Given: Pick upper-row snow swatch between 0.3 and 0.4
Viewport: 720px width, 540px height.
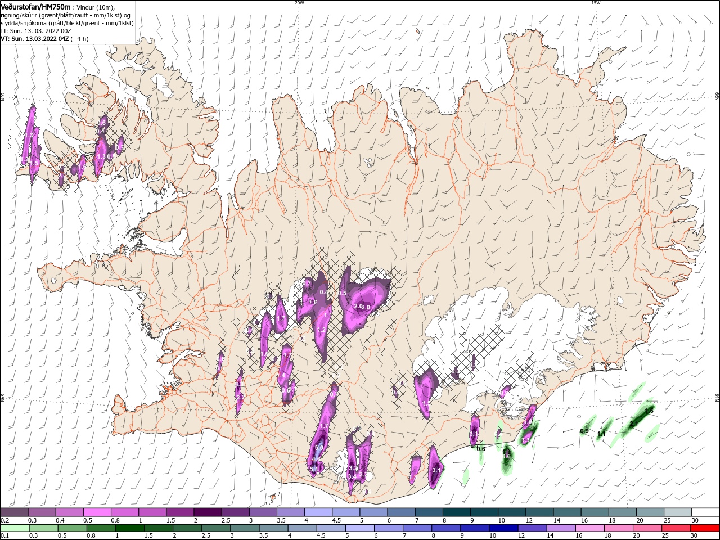Looking at the screenshot, I should point(42,512).
